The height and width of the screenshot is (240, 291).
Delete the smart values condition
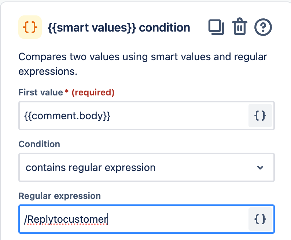pos(240,26)
